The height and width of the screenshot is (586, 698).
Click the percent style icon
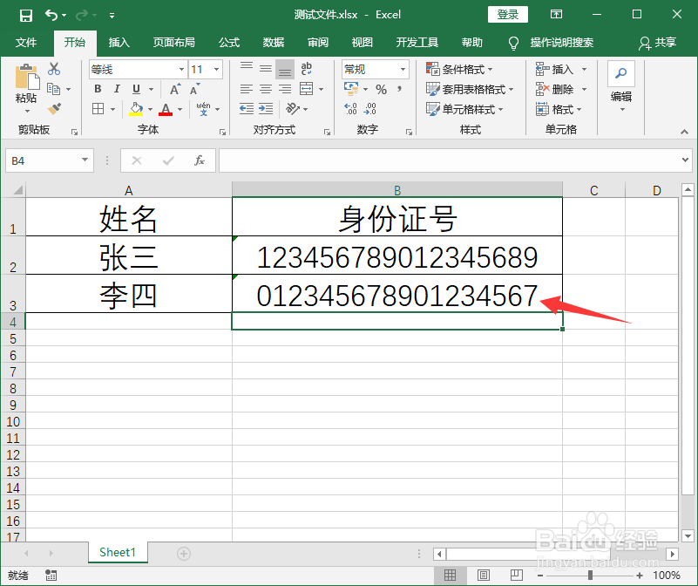point(382,88)
